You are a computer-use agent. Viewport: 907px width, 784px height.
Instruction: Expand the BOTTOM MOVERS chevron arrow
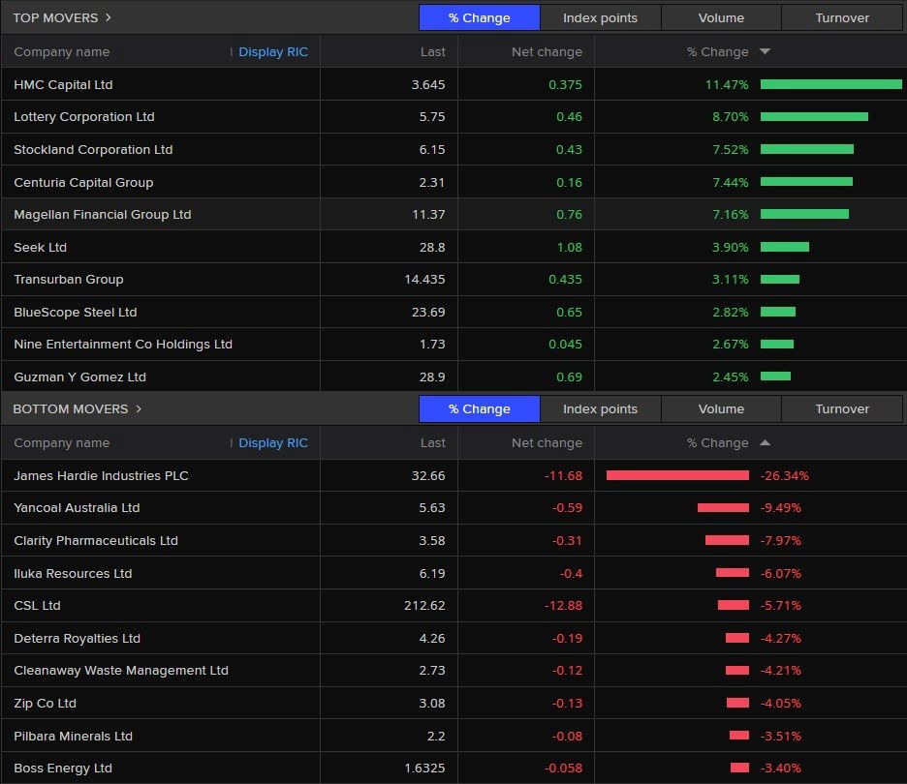click(139, 408)
